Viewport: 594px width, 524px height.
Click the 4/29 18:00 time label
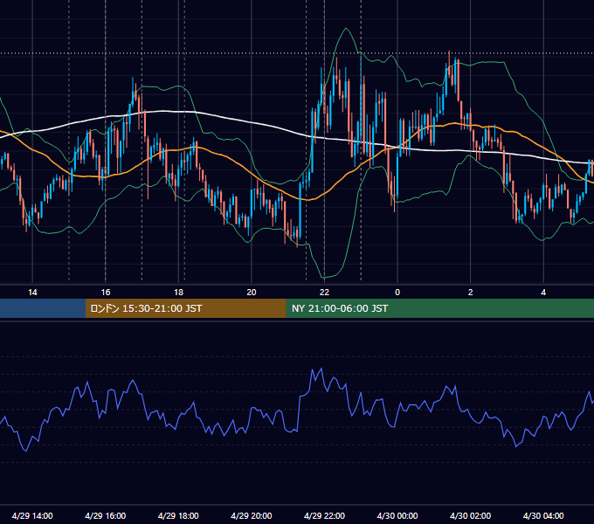[178, 515]
